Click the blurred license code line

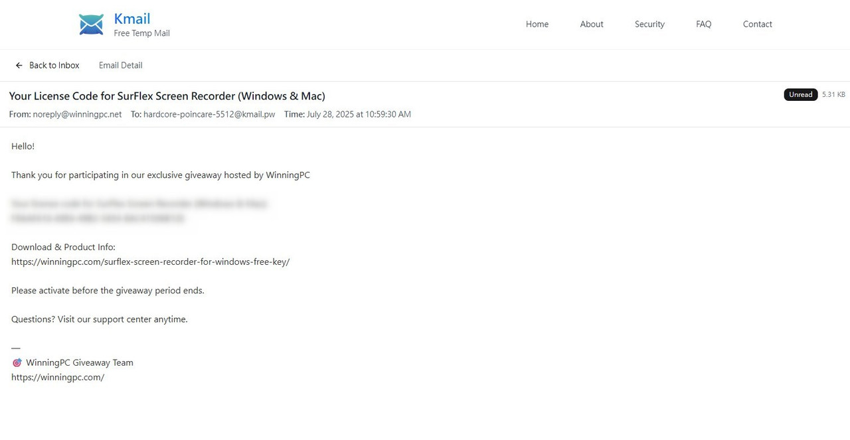click(x=98, y=218)
